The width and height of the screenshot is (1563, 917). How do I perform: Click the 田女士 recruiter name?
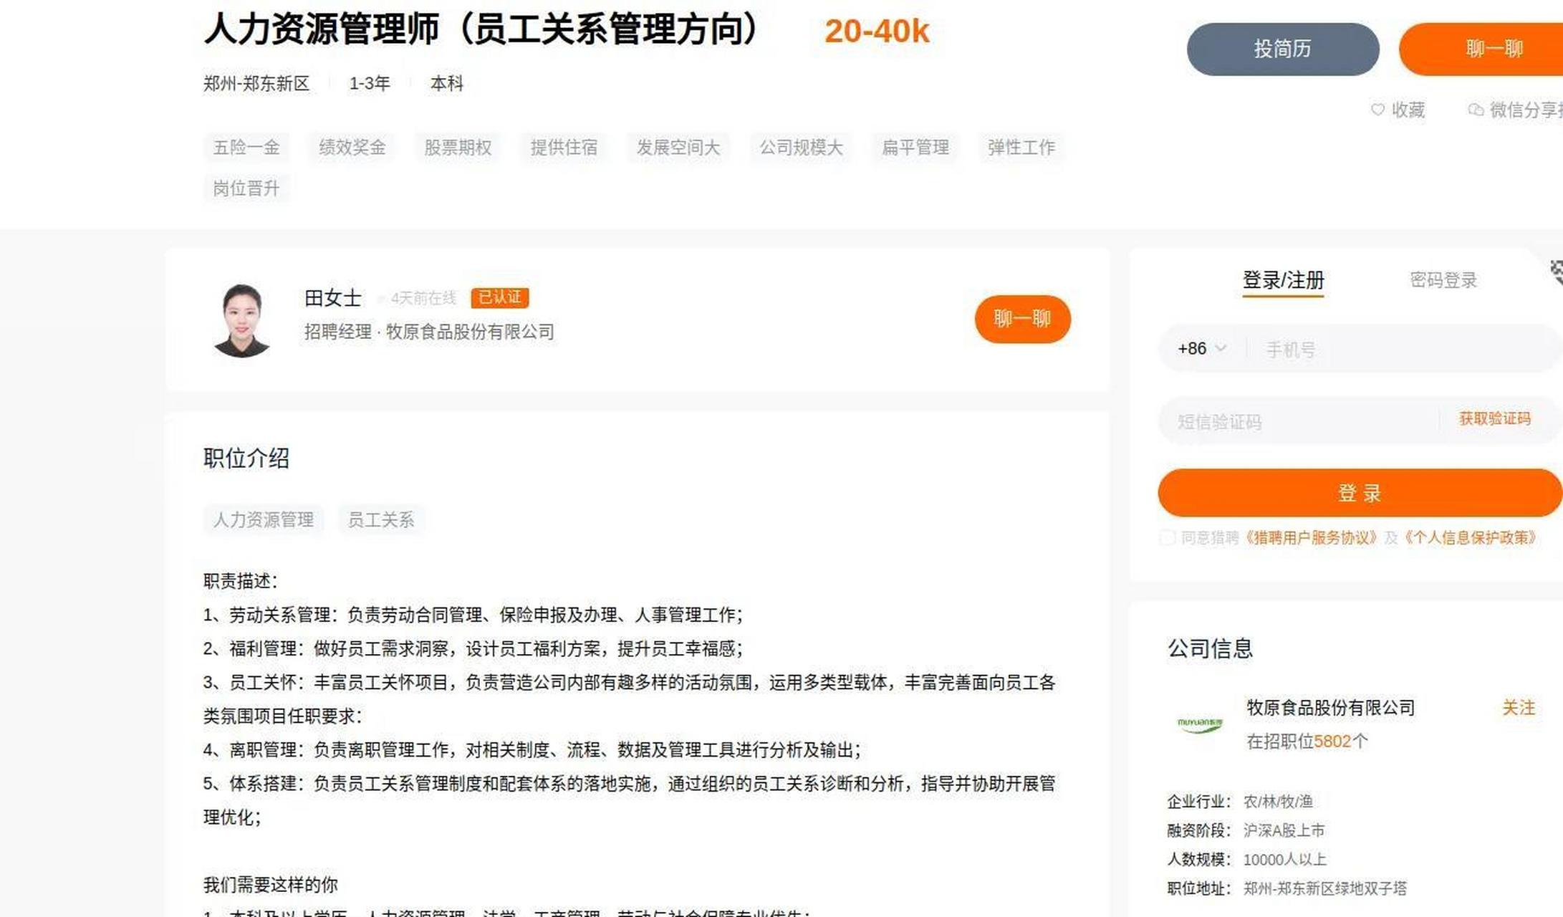pos(333,297)
